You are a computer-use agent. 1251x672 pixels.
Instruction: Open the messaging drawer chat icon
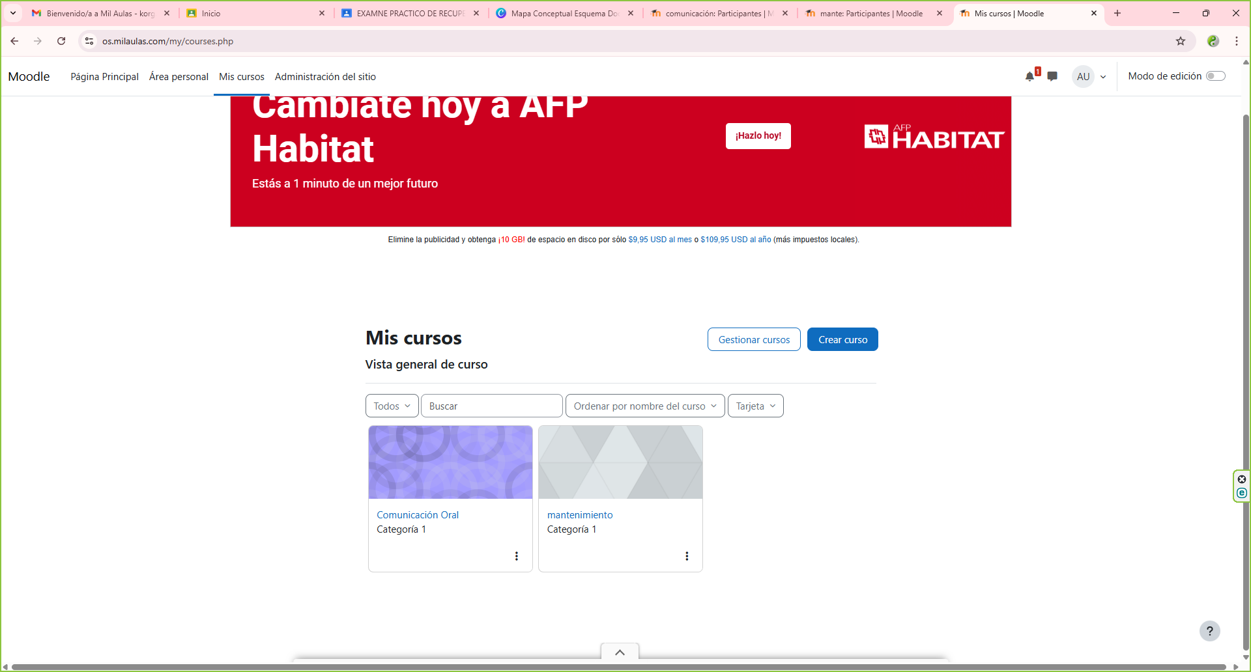(x=1052, y=76)
